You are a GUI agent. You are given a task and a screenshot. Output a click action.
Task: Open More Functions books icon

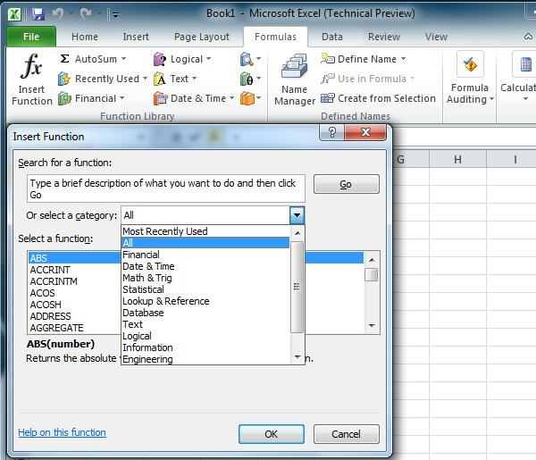coord(247,98)
